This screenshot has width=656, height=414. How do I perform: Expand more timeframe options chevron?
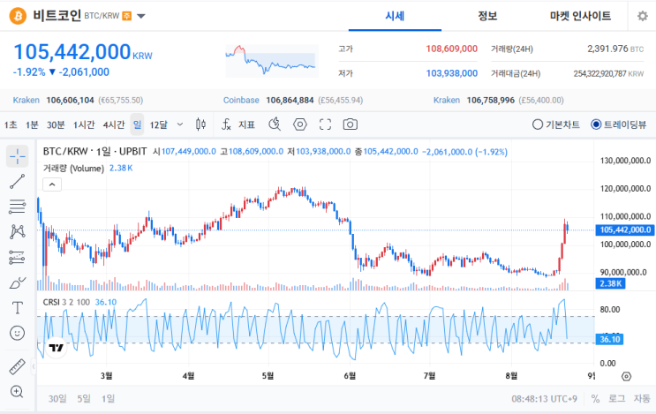180,124
